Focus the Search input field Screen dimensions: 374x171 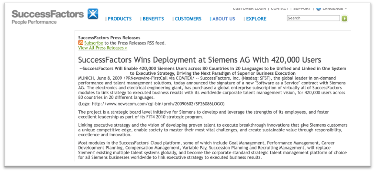tap(313, 18)
